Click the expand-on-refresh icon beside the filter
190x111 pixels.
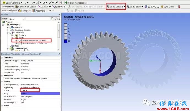click(x=59, y=19)
